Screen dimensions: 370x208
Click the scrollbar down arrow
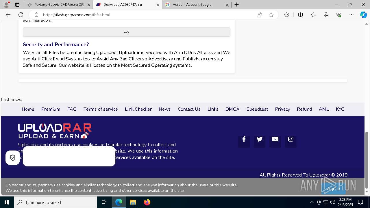[x=367, y=192]
